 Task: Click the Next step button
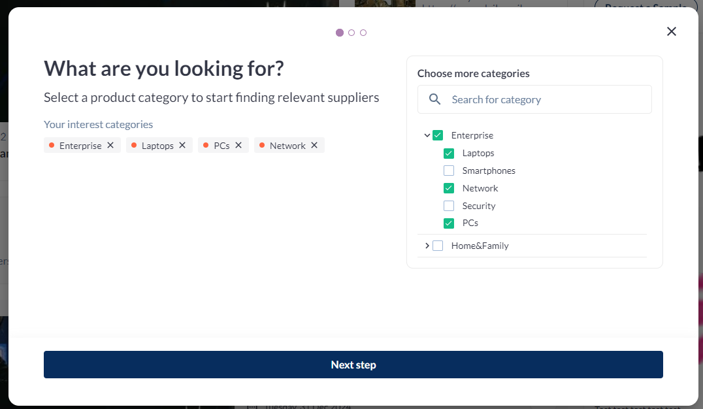353,365
